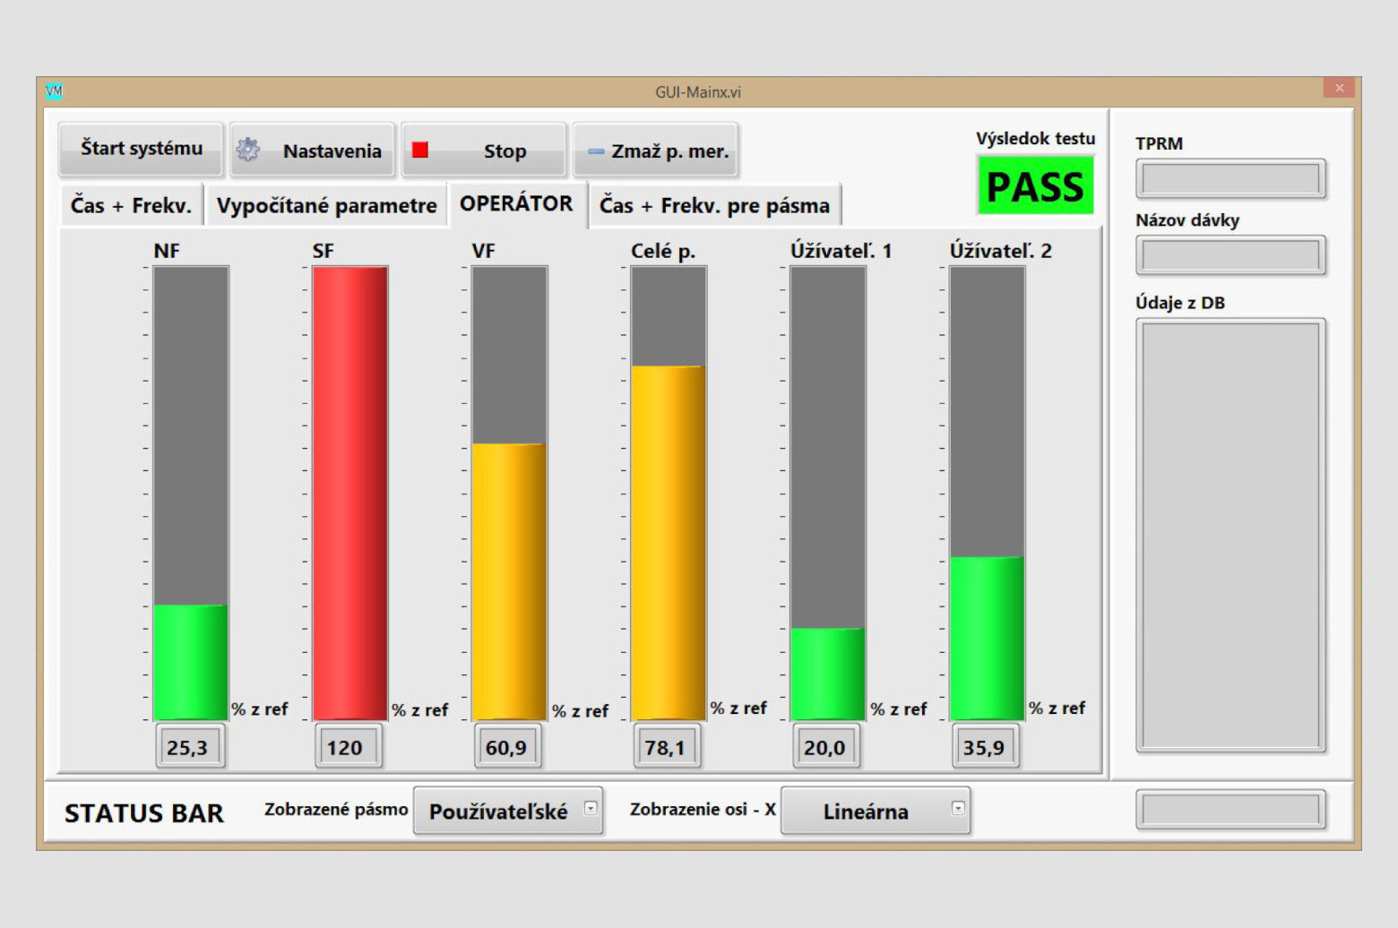Viewport: 1398px width, 928px height.
Task: Click the red SF level bar
Action: point(349,493)
